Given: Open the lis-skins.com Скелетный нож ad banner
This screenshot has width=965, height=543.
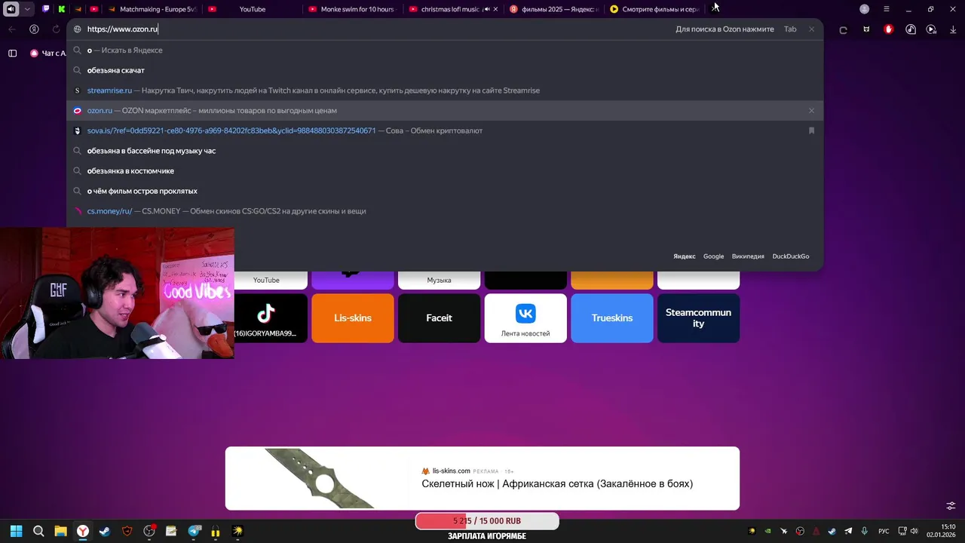Looking at the screenshot, I should 482,478.
